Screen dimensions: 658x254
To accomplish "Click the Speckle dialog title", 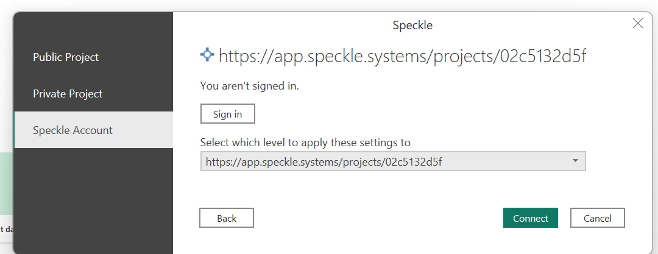I will point(412,25).
